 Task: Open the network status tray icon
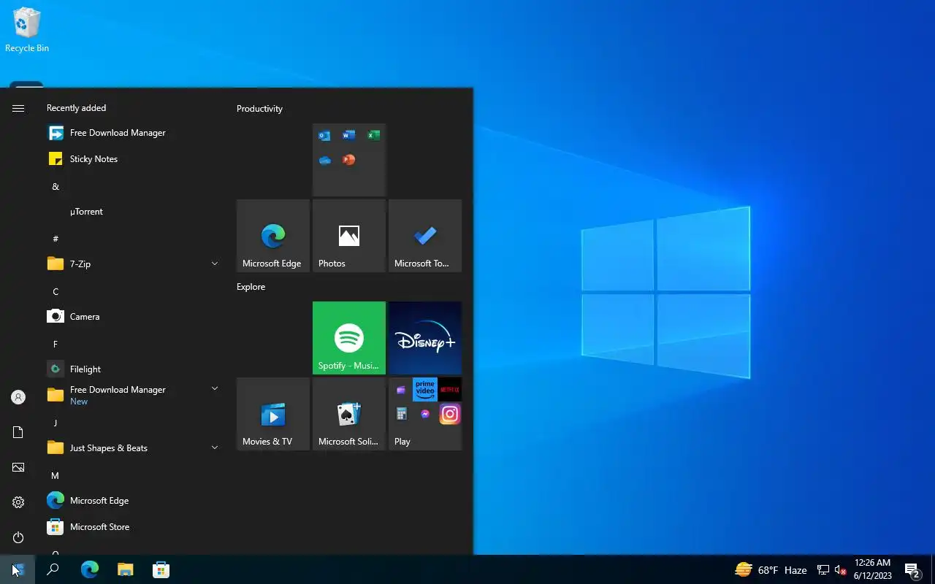[823, 570]
